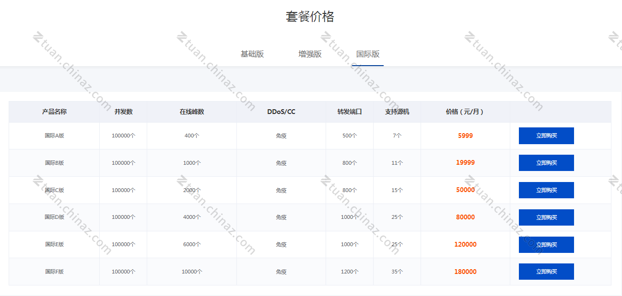Select the 国际版 tab
Viewport: 622px width, 296px height.
pyautogui.click(x=368, y=54)
